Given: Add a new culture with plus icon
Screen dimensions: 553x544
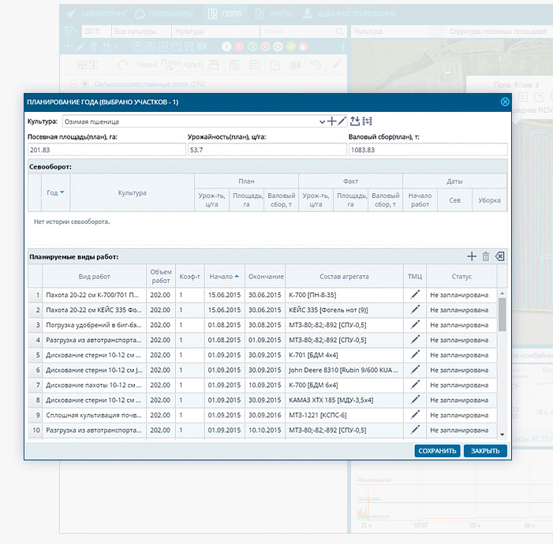Looking at the screenshot, I should [331, 121].
